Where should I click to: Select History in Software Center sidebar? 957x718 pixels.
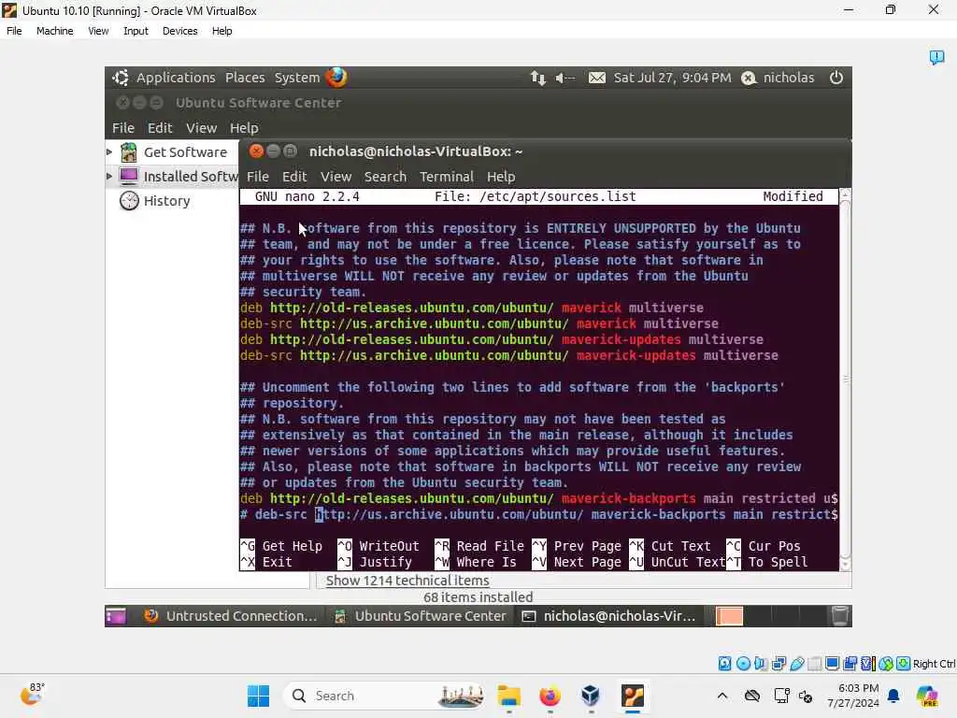(166, 201)
